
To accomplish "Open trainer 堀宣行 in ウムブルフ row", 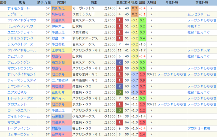I will pyautogui.click(x=57, y=56).
